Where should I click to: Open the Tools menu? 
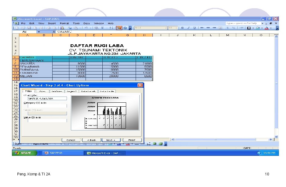[76, 23]
